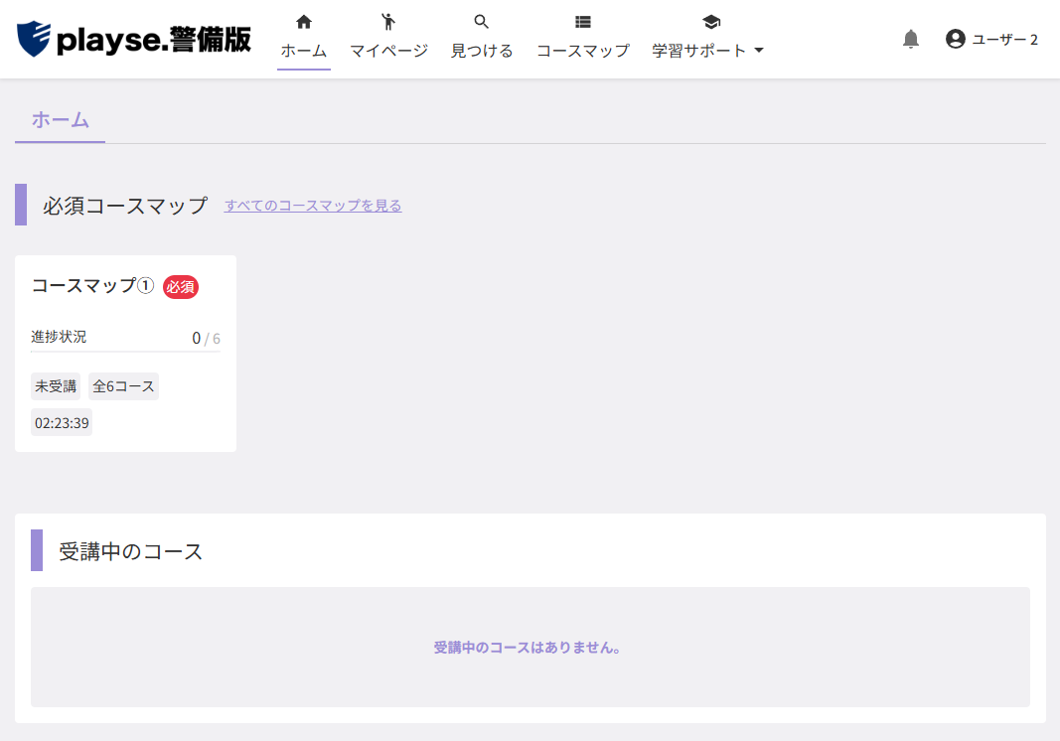Open ホーム in the top navigation
This screenshot has width=1060, height=741.
(x=304, y=51)
